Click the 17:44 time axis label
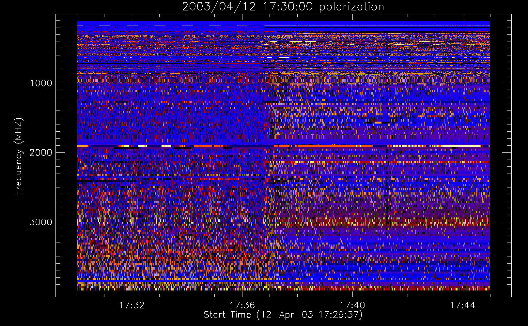This screenshot has height=326, width=528. click(463, 305)
